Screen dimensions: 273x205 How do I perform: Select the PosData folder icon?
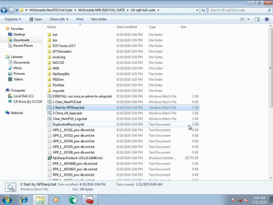(x=49, y=85)
